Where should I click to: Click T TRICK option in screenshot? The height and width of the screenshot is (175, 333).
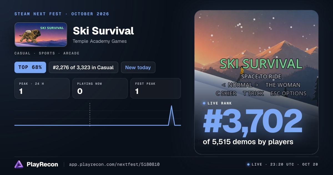253,93
